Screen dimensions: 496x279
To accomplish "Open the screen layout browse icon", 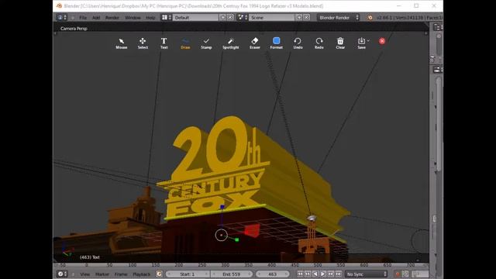I will [x=167, y=18].
